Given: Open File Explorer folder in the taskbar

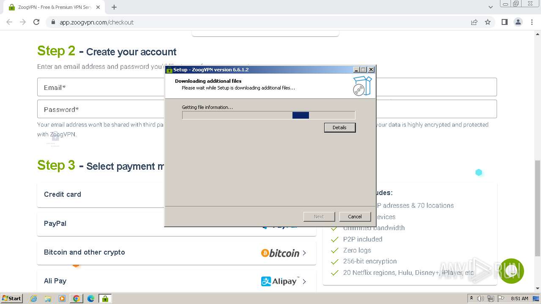Looking at the screenshot, I should point(48,299).
